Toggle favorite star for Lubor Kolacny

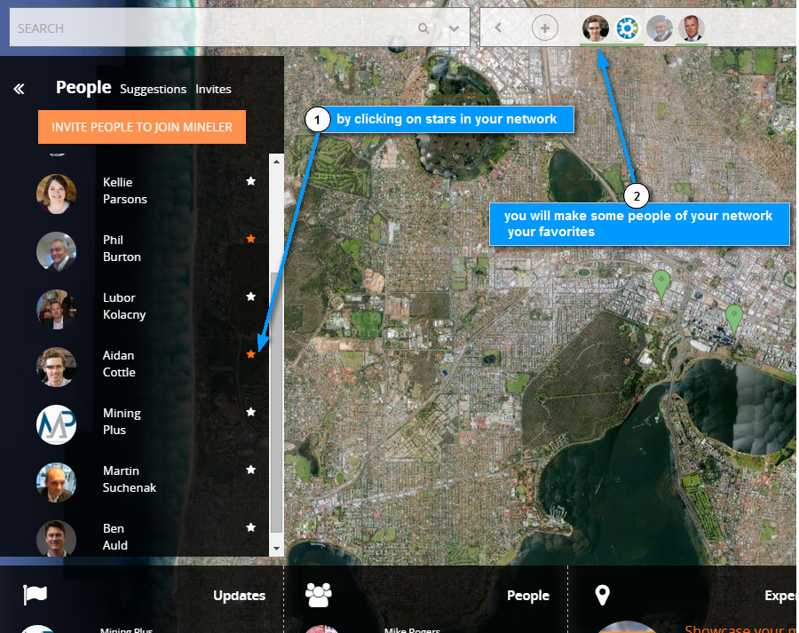pos(250,297)
